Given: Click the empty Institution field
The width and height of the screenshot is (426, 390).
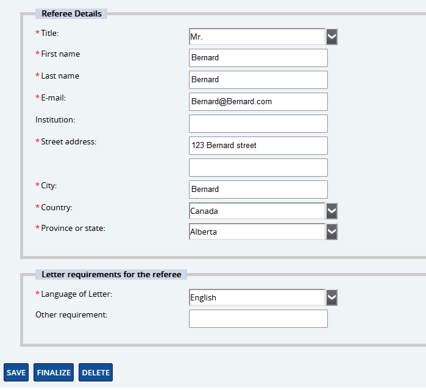Looking at the screenshot, I should click(x=258, y=124).
